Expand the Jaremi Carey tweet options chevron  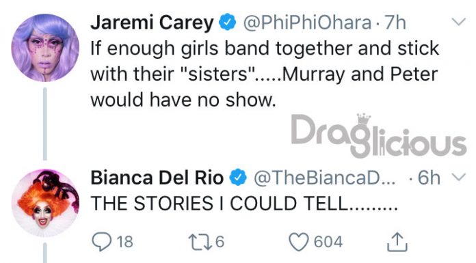pos(458,22)
